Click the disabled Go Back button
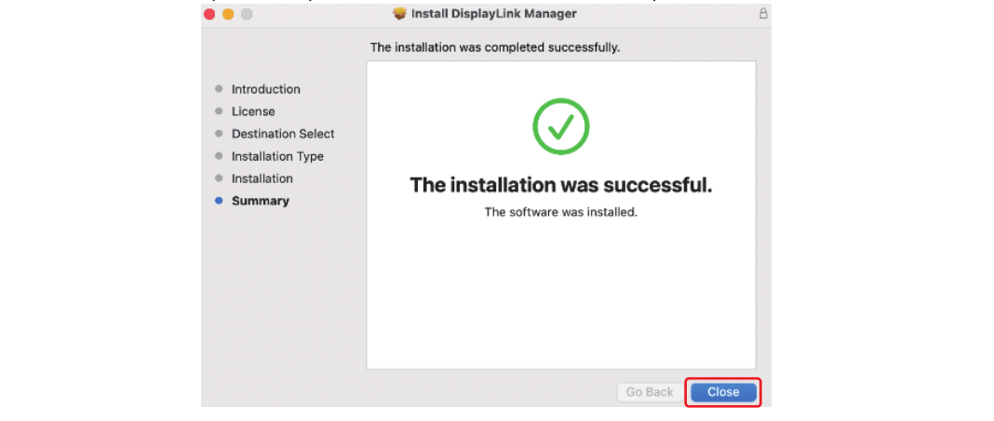The image size is (994, 421). 649,392
